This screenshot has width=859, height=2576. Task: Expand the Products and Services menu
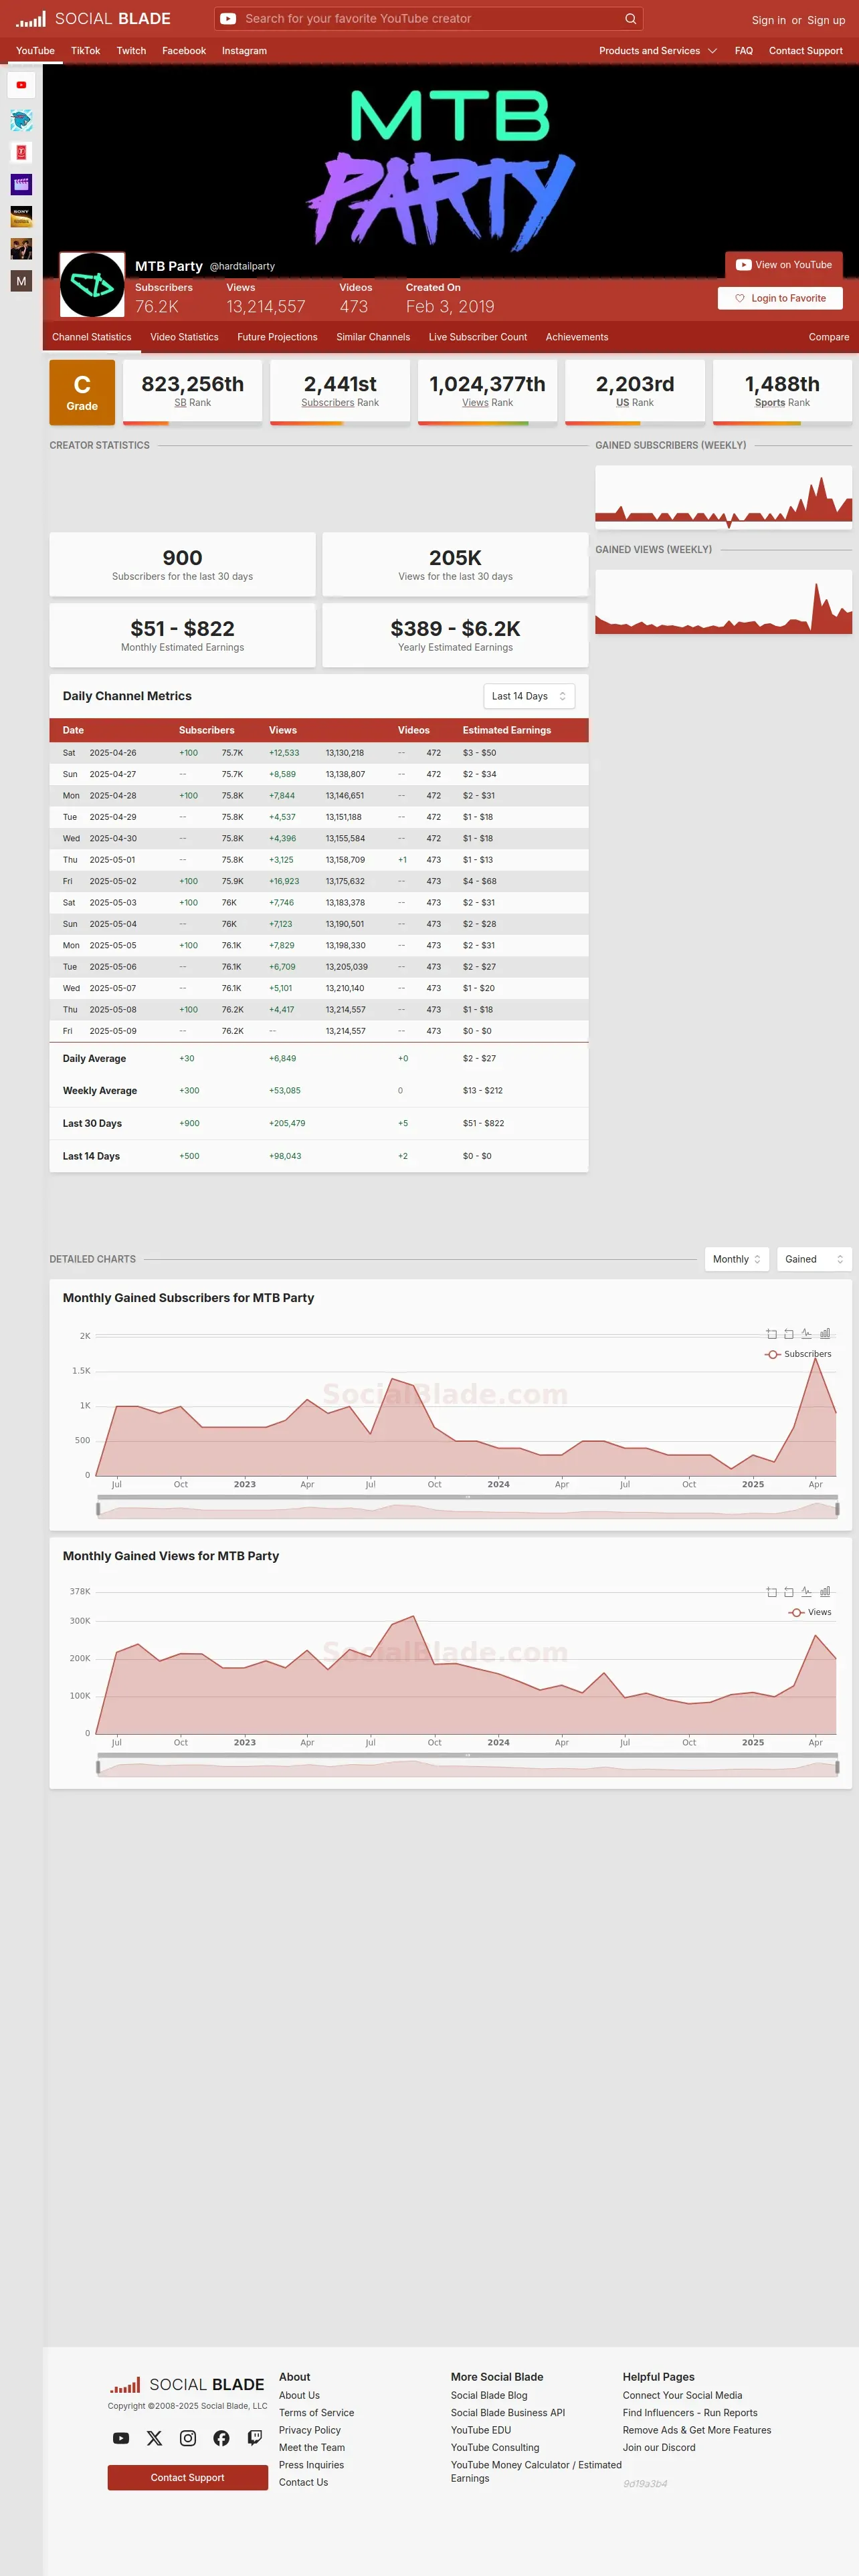click(658, 51)
